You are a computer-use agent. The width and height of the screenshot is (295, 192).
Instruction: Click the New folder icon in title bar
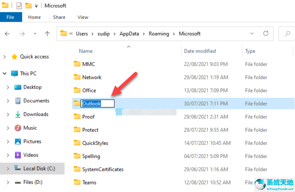tap(28, 6)
